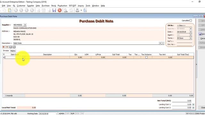The width and height of the screenshot is (205, 115).
Task: Expand the Next No dropdown
Action: click(191, 29)
